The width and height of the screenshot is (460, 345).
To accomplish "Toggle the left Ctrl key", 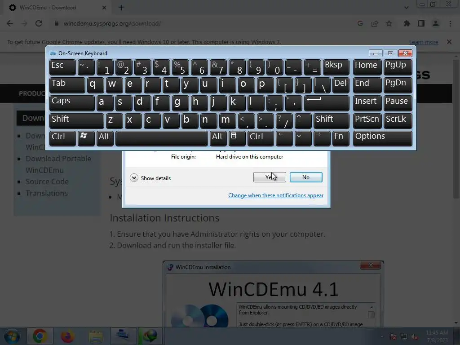I will pos(62,138).
